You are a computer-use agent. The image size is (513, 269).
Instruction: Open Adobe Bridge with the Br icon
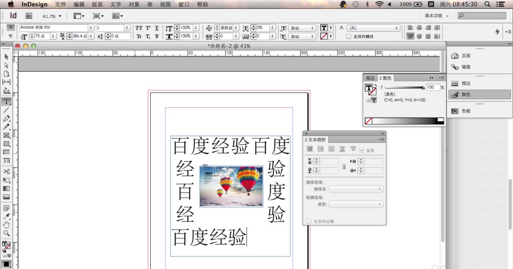click(x=29, y=16)
